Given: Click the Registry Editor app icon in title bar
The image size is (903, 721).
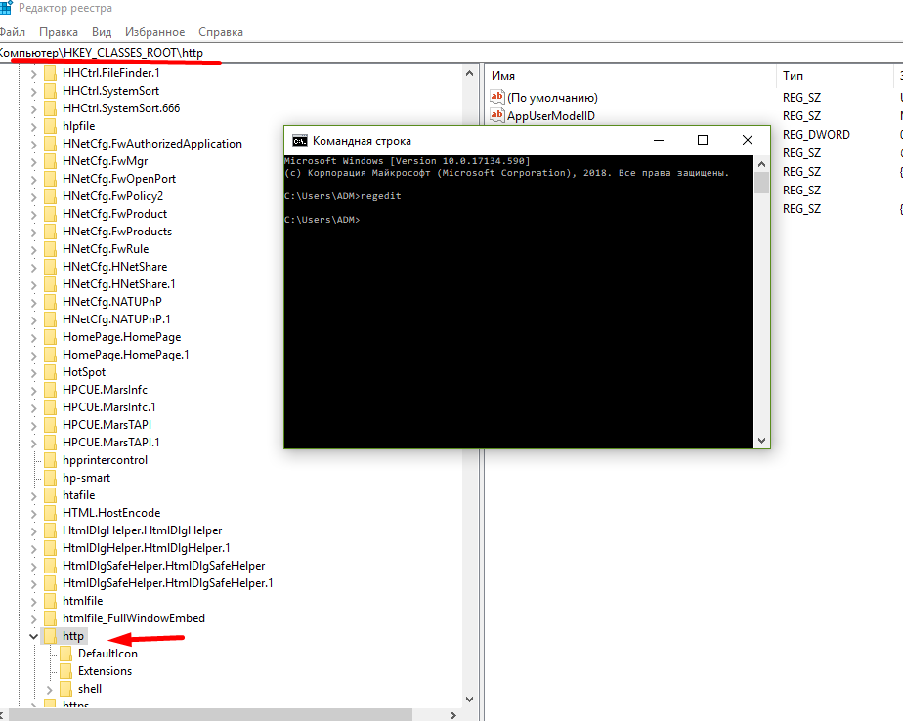Looking at the screenshot, I should 5,8.
